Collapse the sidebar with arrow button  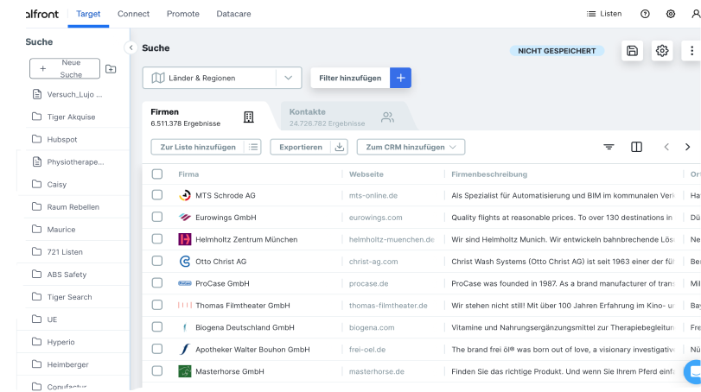[131, 47]
